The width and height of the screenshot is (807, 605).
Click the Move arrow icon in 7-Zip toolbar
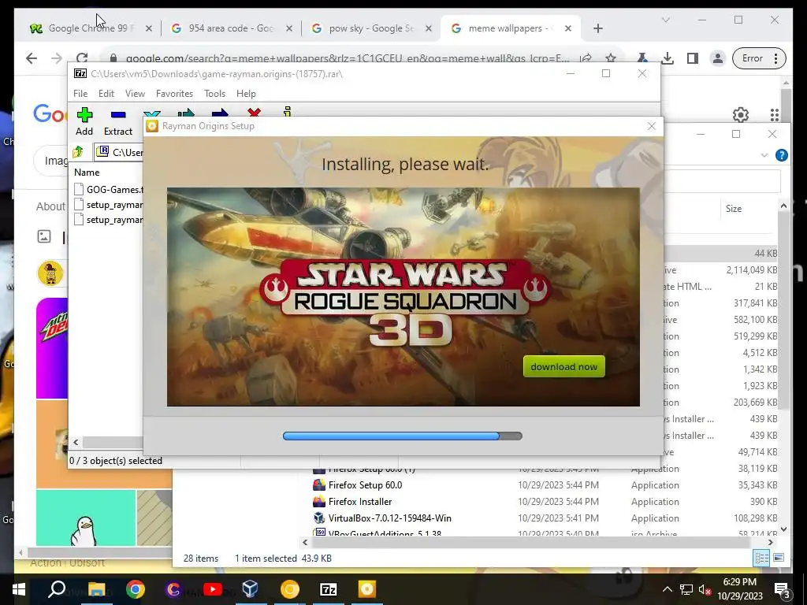tap(220, 113)
